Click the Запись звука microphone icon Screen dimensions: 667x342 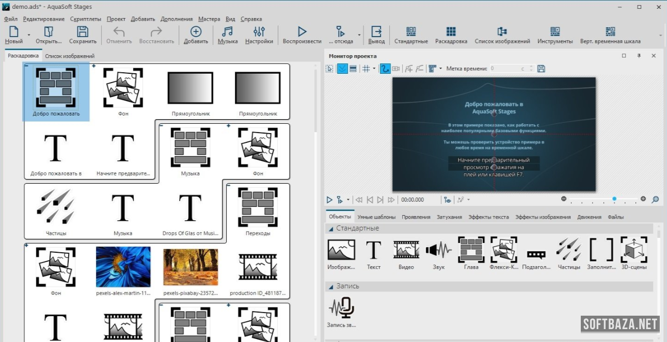point(341,308)
